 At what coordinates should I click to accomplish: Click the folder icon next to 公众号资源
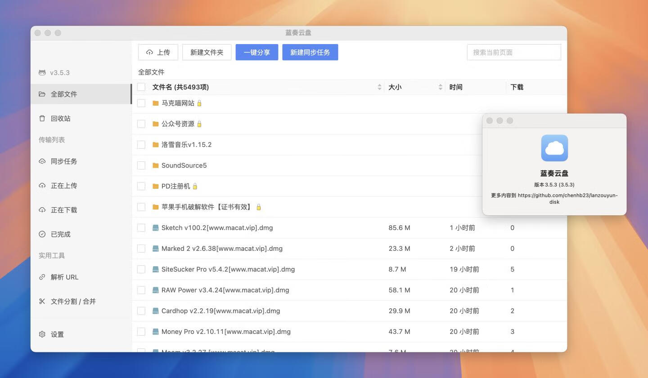click(155, 124)
